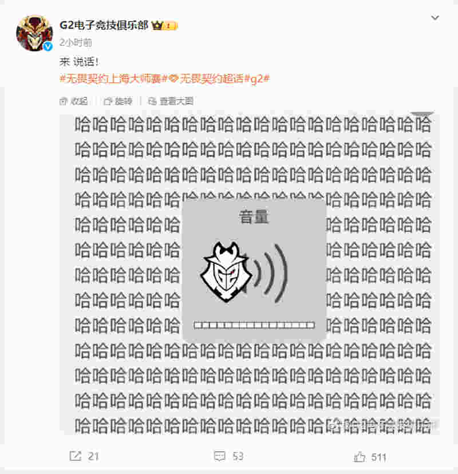
Task: Click the G2 samurai logo in image
Action: (226, 272)
